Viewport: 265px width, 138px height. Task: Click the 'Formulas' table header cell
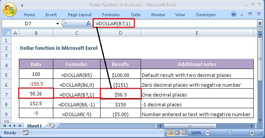point(77,64)
